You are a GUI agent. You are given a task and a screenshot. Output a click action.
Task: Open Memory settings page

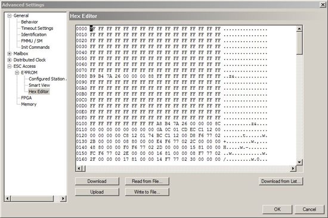coord(29,104)
